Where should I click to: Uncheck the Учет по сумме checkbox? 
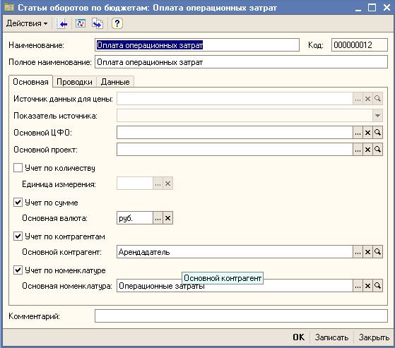coord(18,202)
